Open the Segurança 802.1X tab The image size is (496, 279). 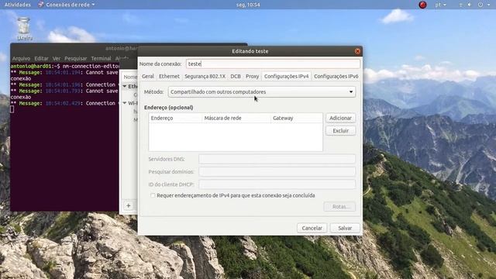(205, 77)
